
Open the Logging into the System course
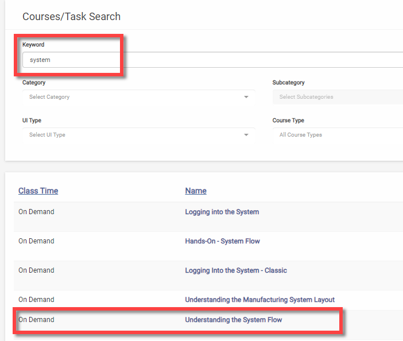coord(222,212)
